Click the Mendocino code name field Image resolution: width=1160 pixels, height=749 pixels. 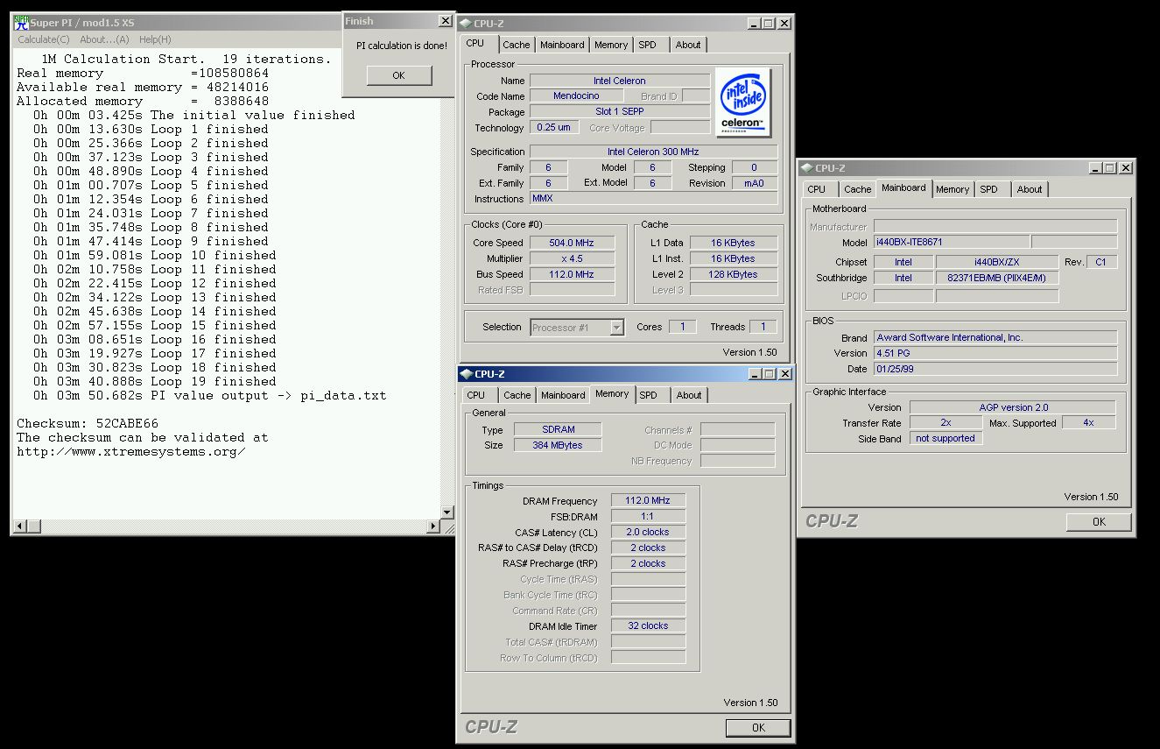click(576, 96)
